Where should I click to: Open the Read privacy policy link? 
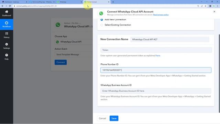pyautogui.click(x=161, y=15)
